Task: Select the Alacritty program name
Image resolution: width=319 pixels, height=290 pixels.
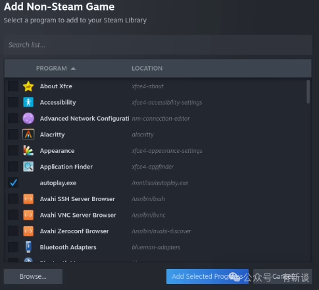Action: 52,134
